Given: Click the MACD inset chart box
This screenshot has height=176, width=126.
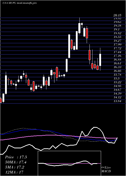Looking at the screenshot, I should pyautogui.click(x=69, y=163).
